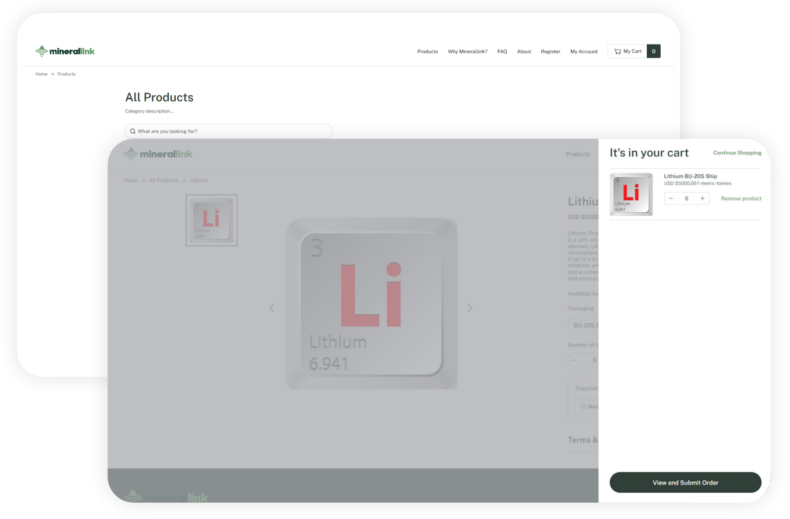Click Lithium breadcrumb item
790x519 pixels.
(198, 180)
